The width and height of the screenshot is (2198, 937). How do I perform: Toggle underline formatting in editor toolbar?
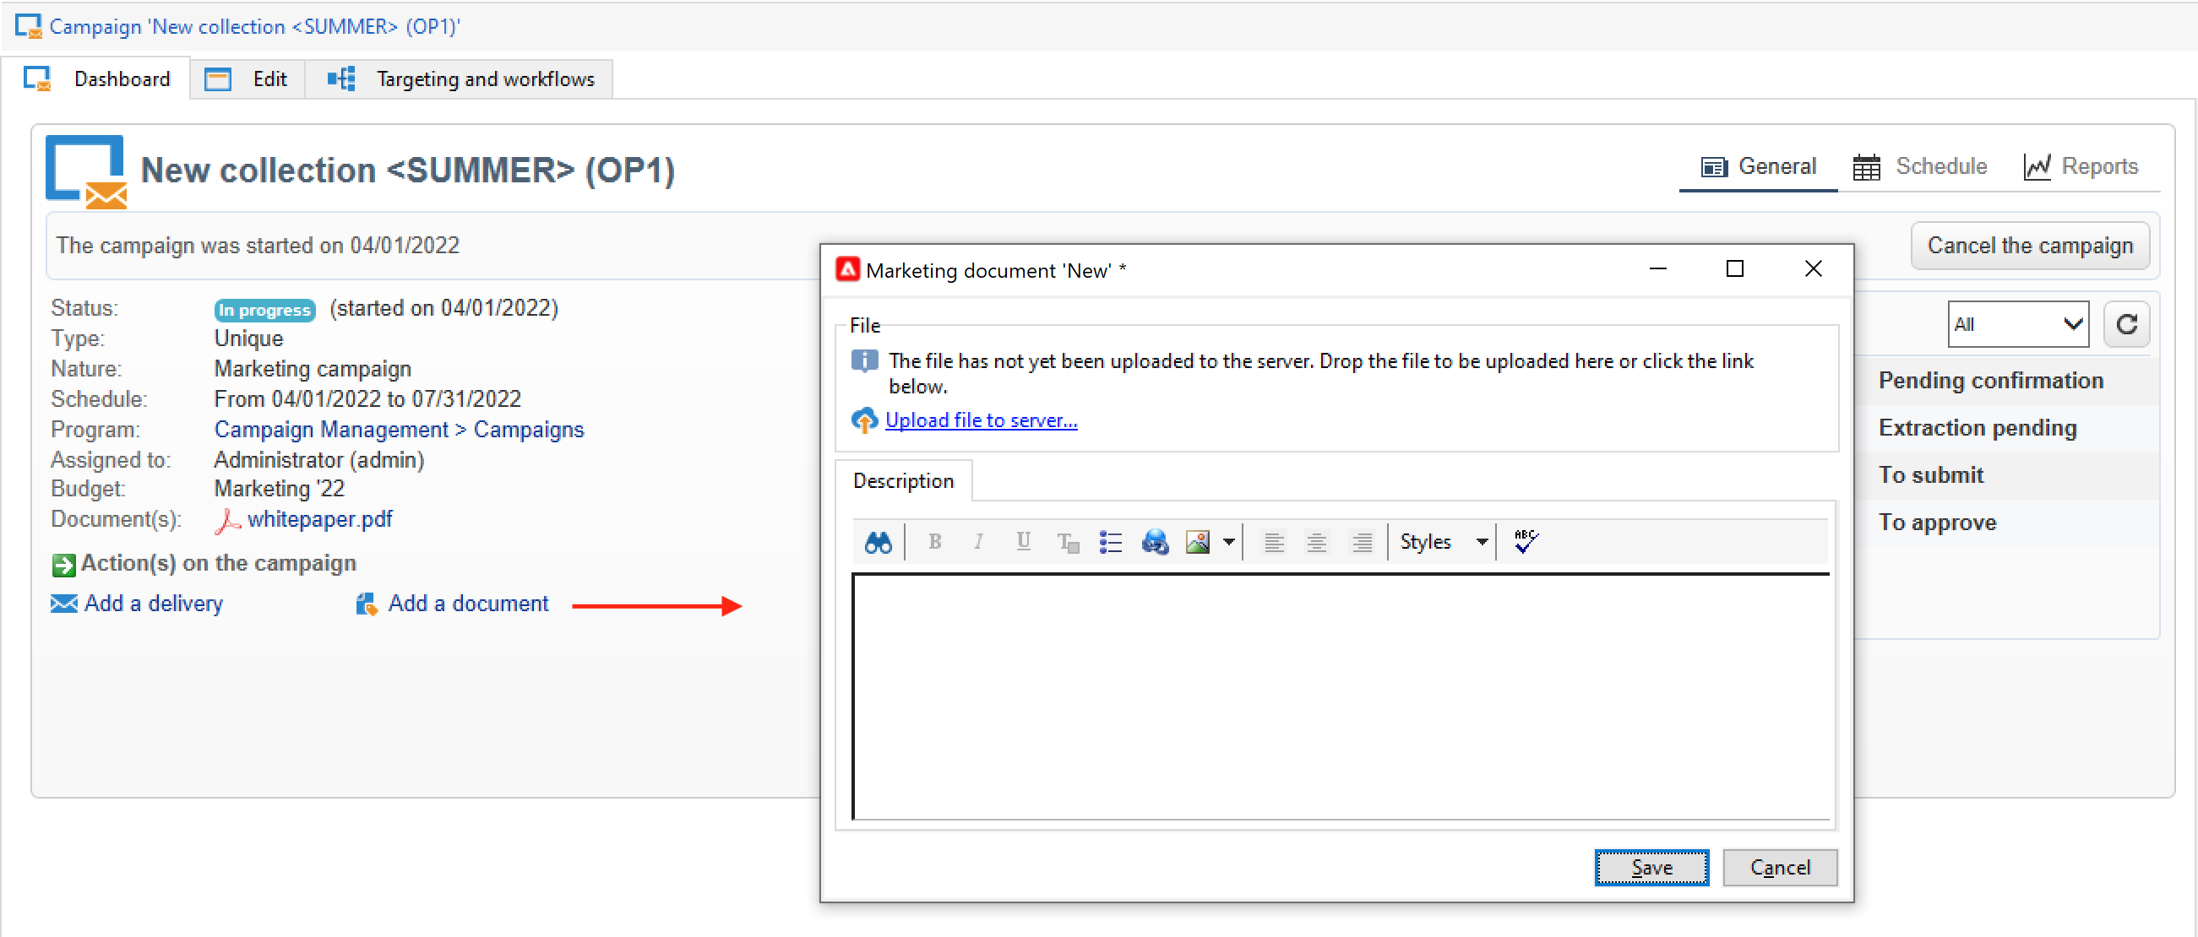(1023, 542)
